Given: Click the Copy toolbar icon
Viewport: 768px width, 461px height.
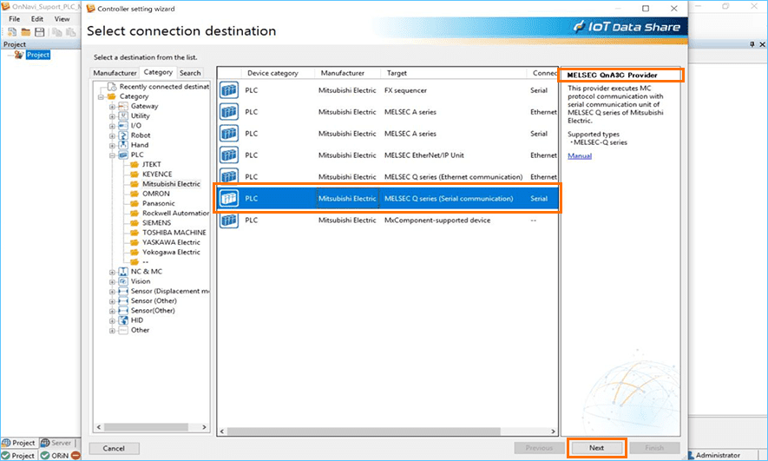Looking at the screenshot, I should [x=56, y=32].
